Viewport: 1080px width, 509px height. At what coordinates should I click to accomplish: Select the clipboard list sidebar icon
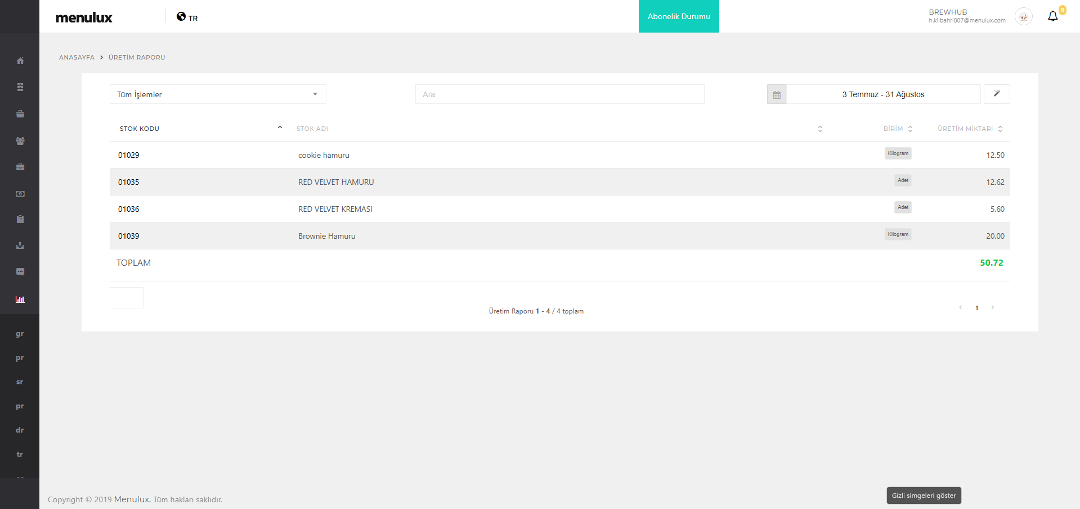tap(20, 219)
